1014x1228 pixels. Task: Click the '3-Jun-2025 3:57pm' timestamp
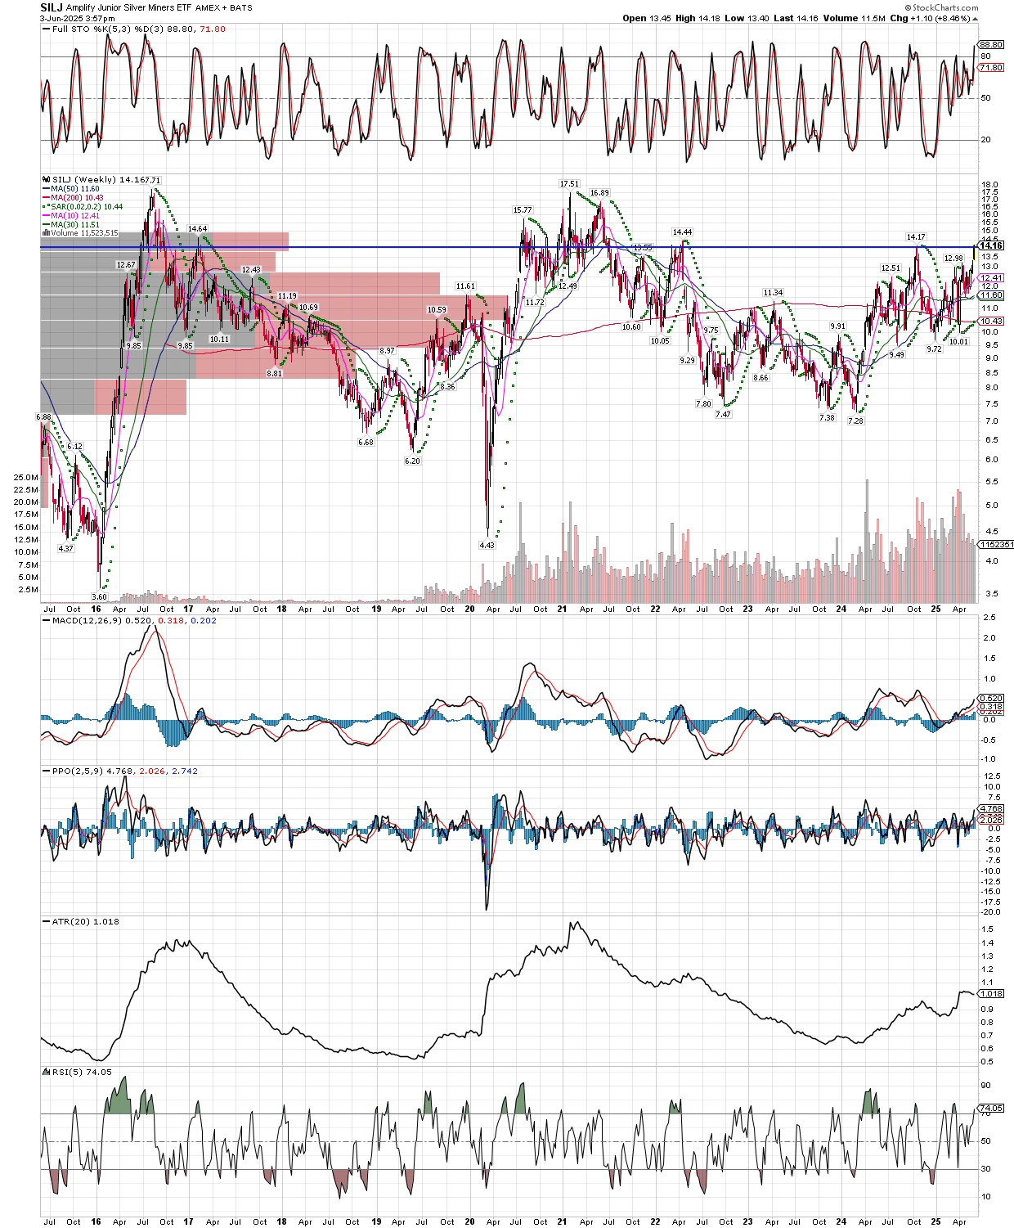[78, 18]
